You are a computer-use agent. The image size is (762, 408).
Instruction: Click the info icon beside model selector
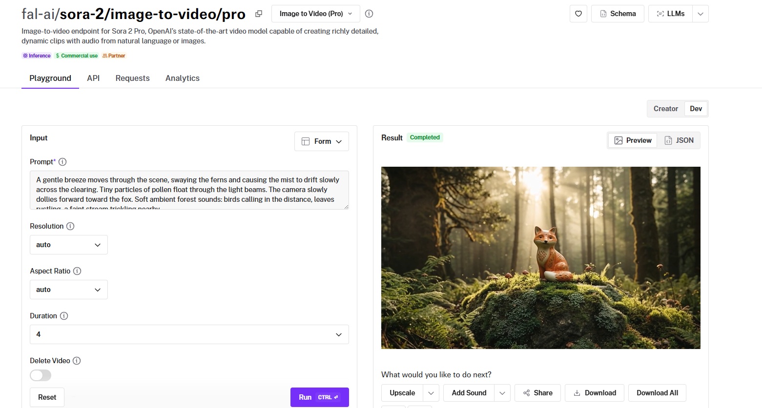click(x=369, y=14)
